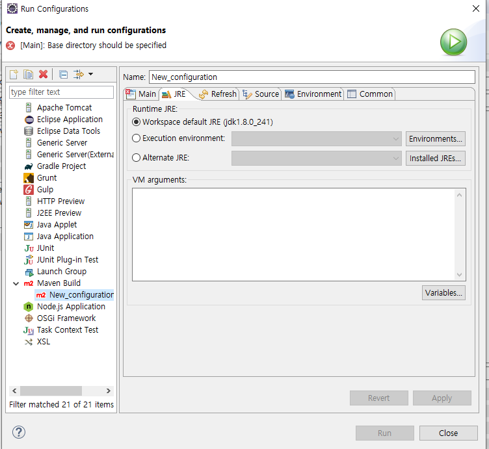Click the Collapse All toolbar icon

click(x=64, y=75)
